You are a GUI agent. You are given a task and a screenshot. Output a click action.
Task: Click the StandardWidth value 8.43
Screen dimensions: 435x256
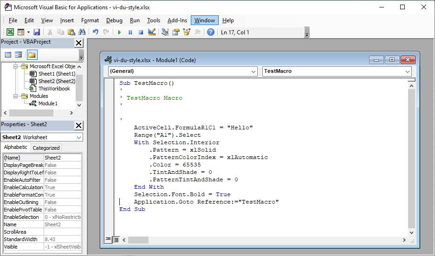click(x=62, y=239)
